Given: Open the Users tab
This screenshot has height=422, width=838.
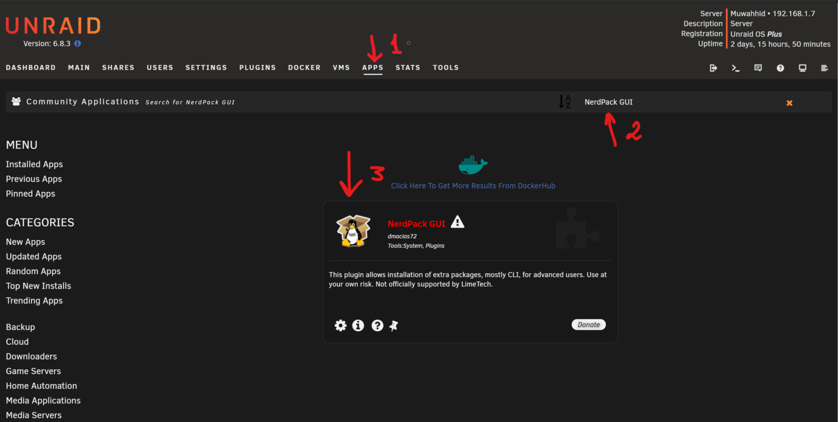Looking at the screenshot, I should tap(160, 67).
